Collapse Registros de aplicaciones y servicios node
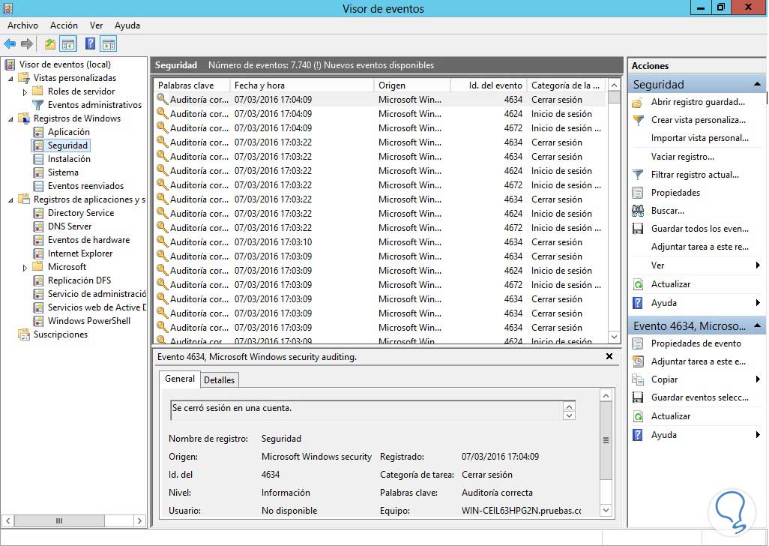Viewport: 769px width, 546px height. (10, 200)
